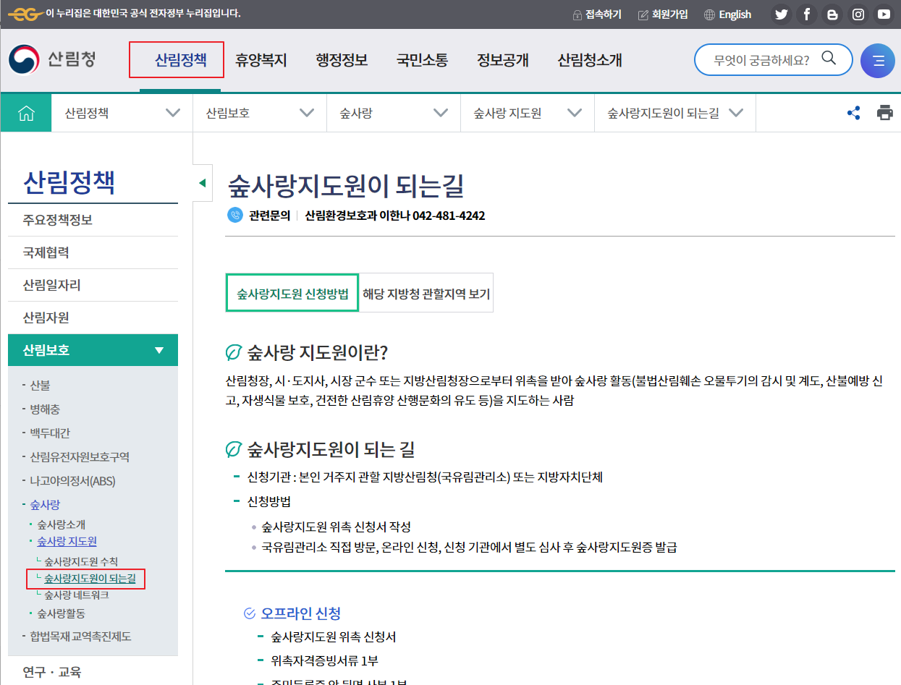901x685 pixels.
Task: Click the print icon on the right
Action: (884, 112)
